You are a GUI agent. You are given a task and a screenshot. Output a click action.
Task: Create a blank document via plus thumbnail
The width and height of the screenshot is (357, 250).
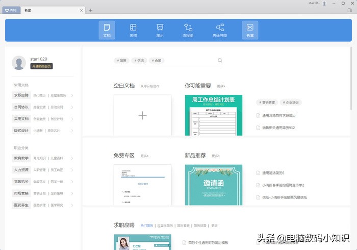(142, 115)
